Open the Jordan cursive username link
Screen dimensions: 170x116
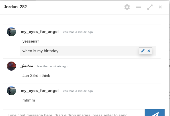point(27,66)
